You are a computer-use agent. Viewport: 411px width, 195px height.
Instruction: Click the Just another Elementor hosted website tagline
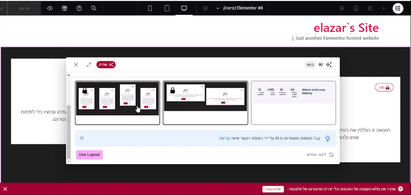click(x=335, y=38)
